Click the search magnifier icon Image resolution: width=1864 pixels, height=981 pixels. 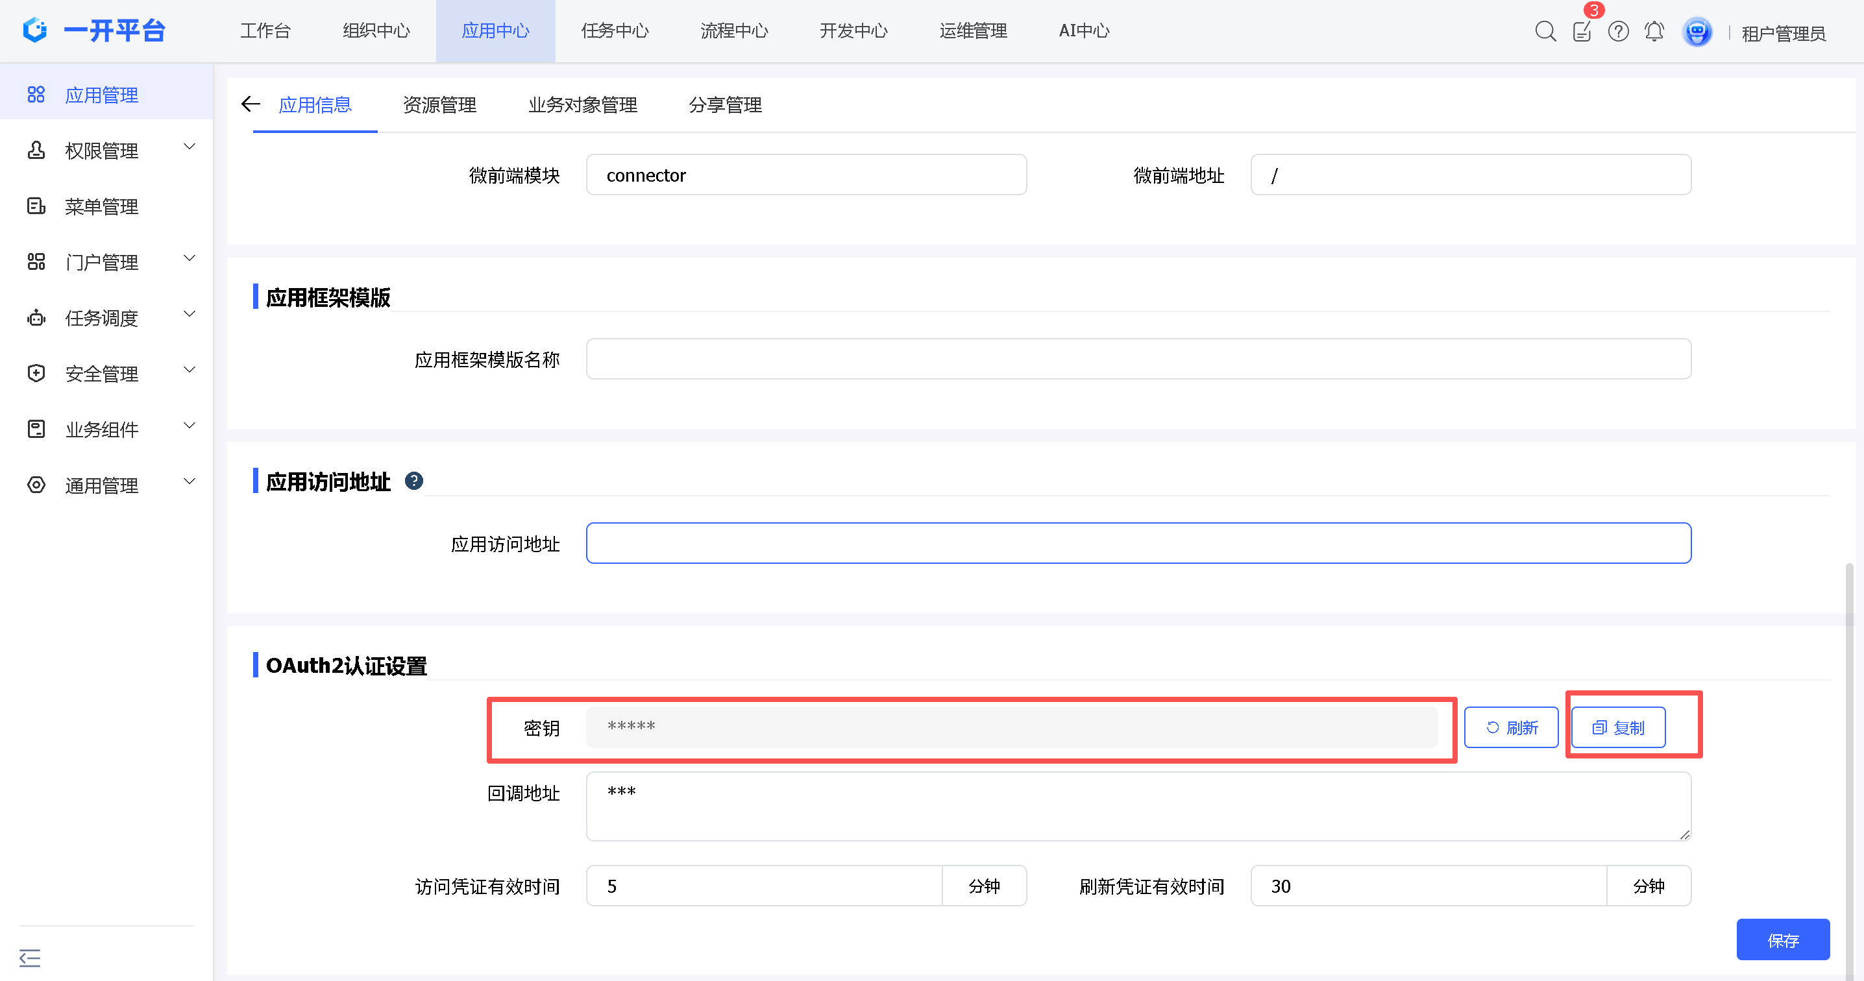(x=1545, y=32)
